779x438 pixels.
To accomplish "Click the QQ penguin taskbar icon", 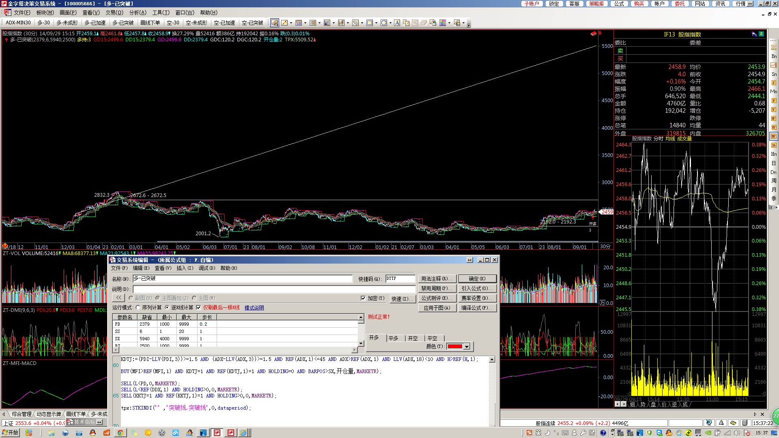I will pyautogui.click(x=93, y=433).
